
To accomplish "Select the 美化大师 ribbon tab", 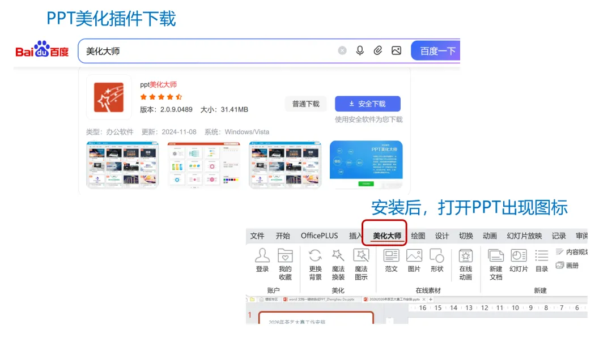I will (387, 236).
